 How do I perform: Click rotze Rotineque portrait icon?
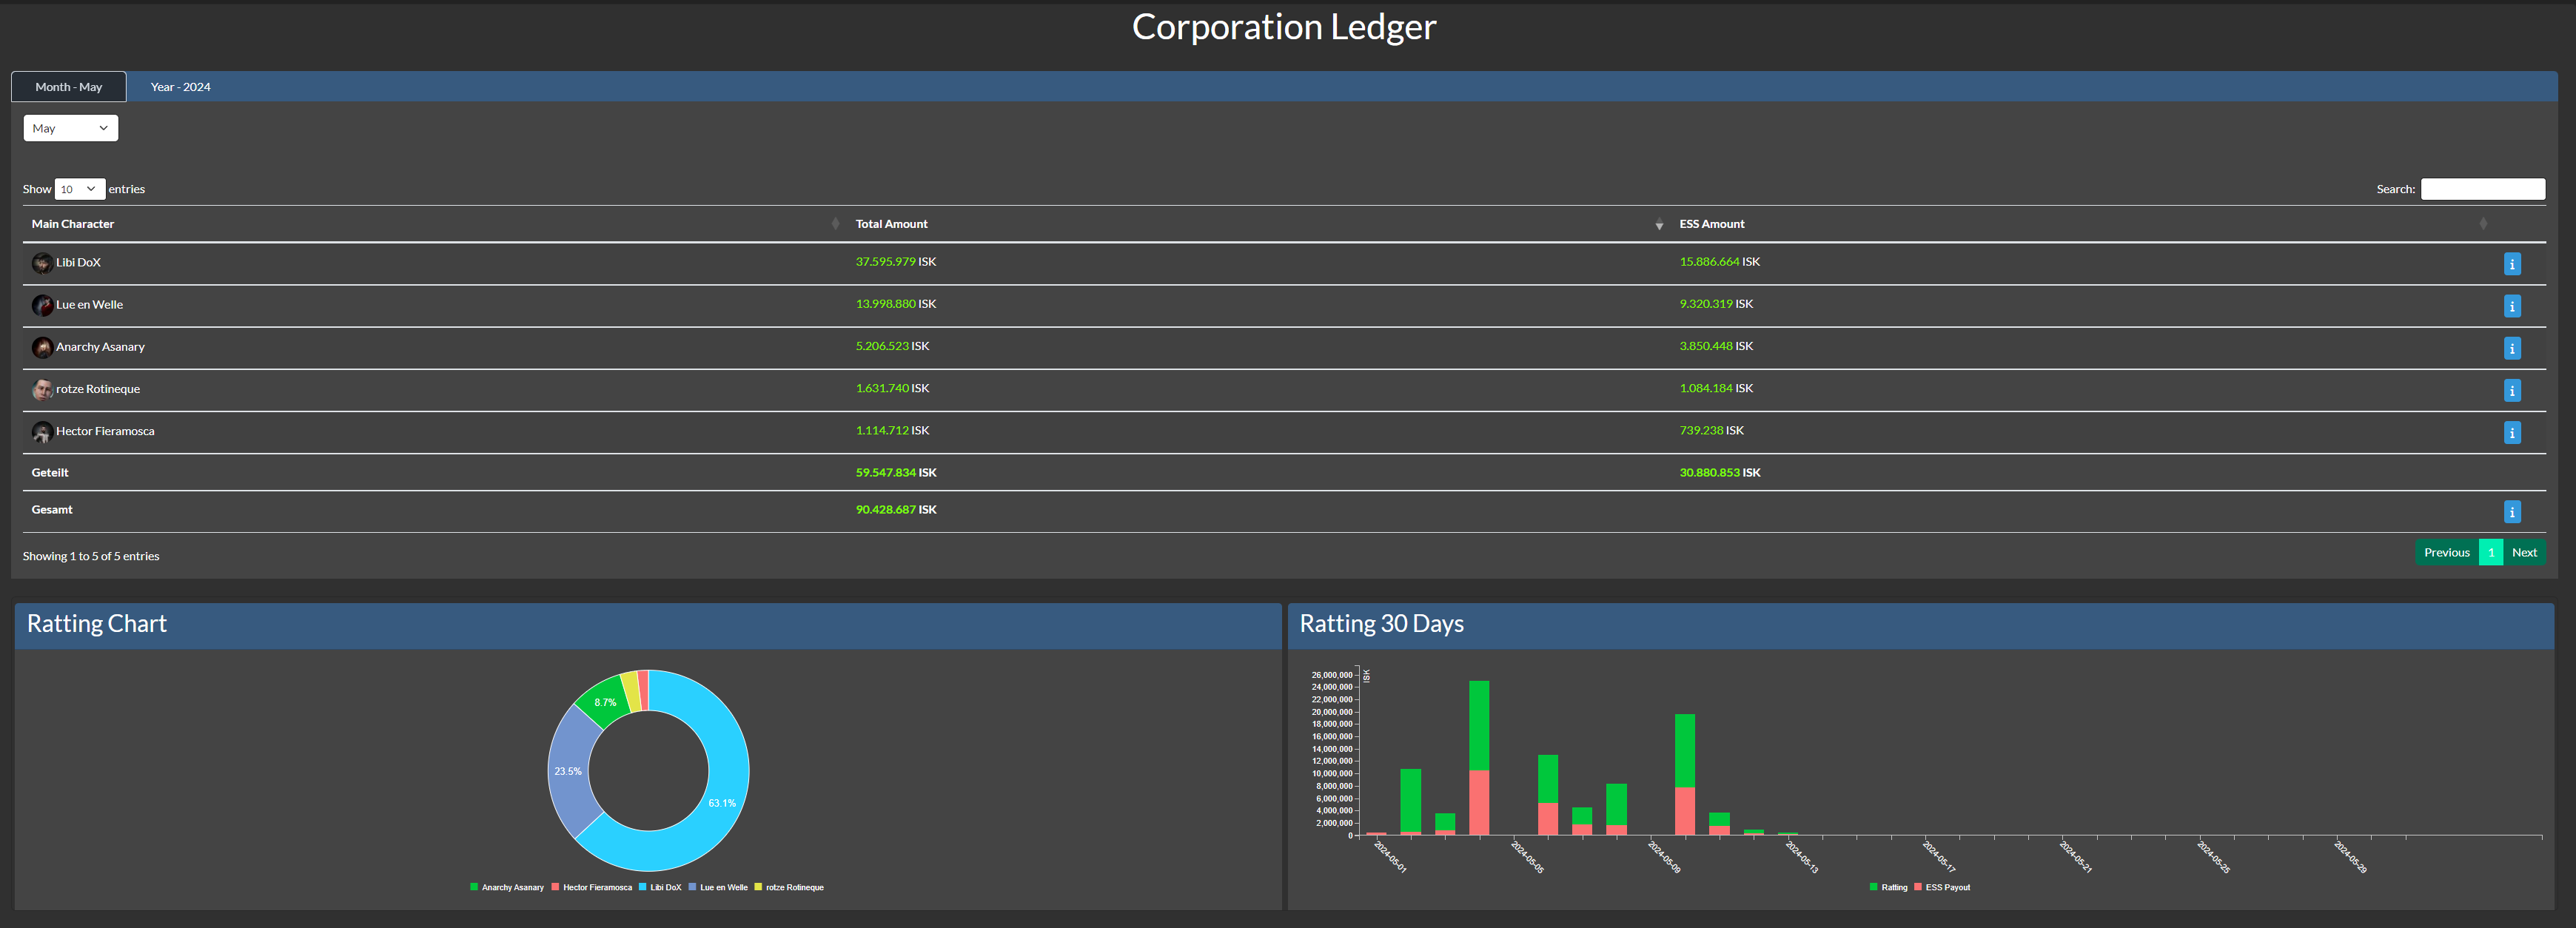point(42,390)
